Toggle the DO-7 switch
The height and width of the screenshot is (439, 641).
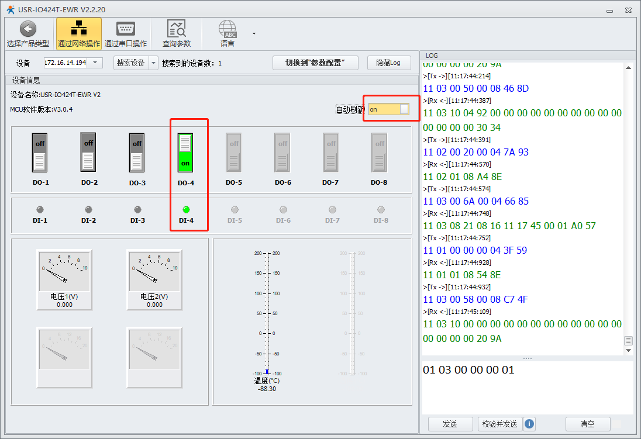coord(330,153)
